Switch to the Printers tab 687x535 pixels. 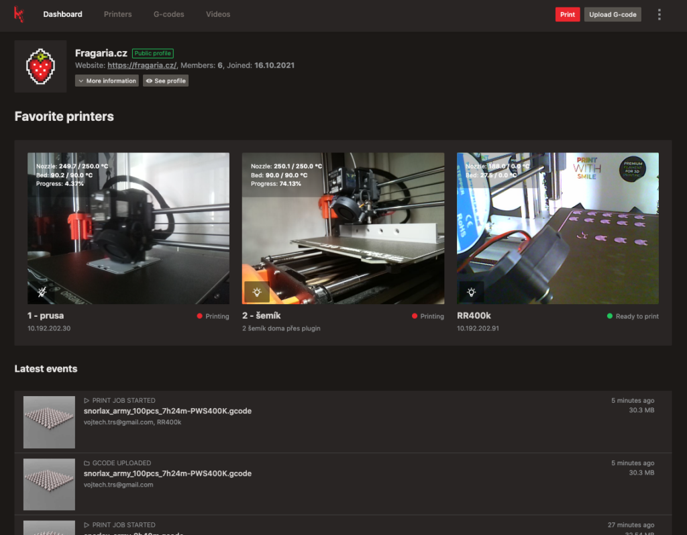[x=117, y=14]
